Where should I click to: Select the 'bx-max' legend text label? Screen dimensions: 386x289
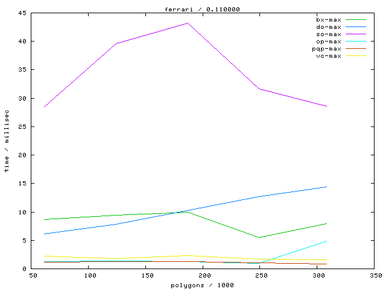click(329, 20)
